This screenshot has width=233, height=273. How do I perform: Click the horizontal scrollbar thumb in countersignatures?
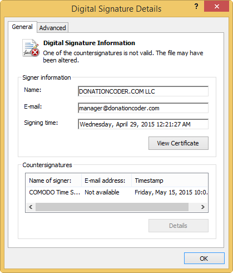pos(112,207)
